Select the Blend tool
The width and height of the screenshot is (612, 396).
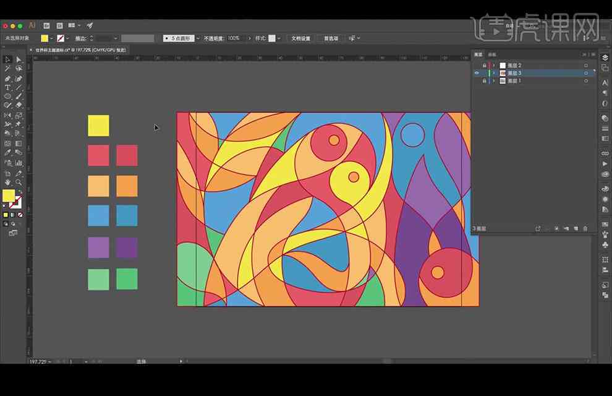point(19,153)
